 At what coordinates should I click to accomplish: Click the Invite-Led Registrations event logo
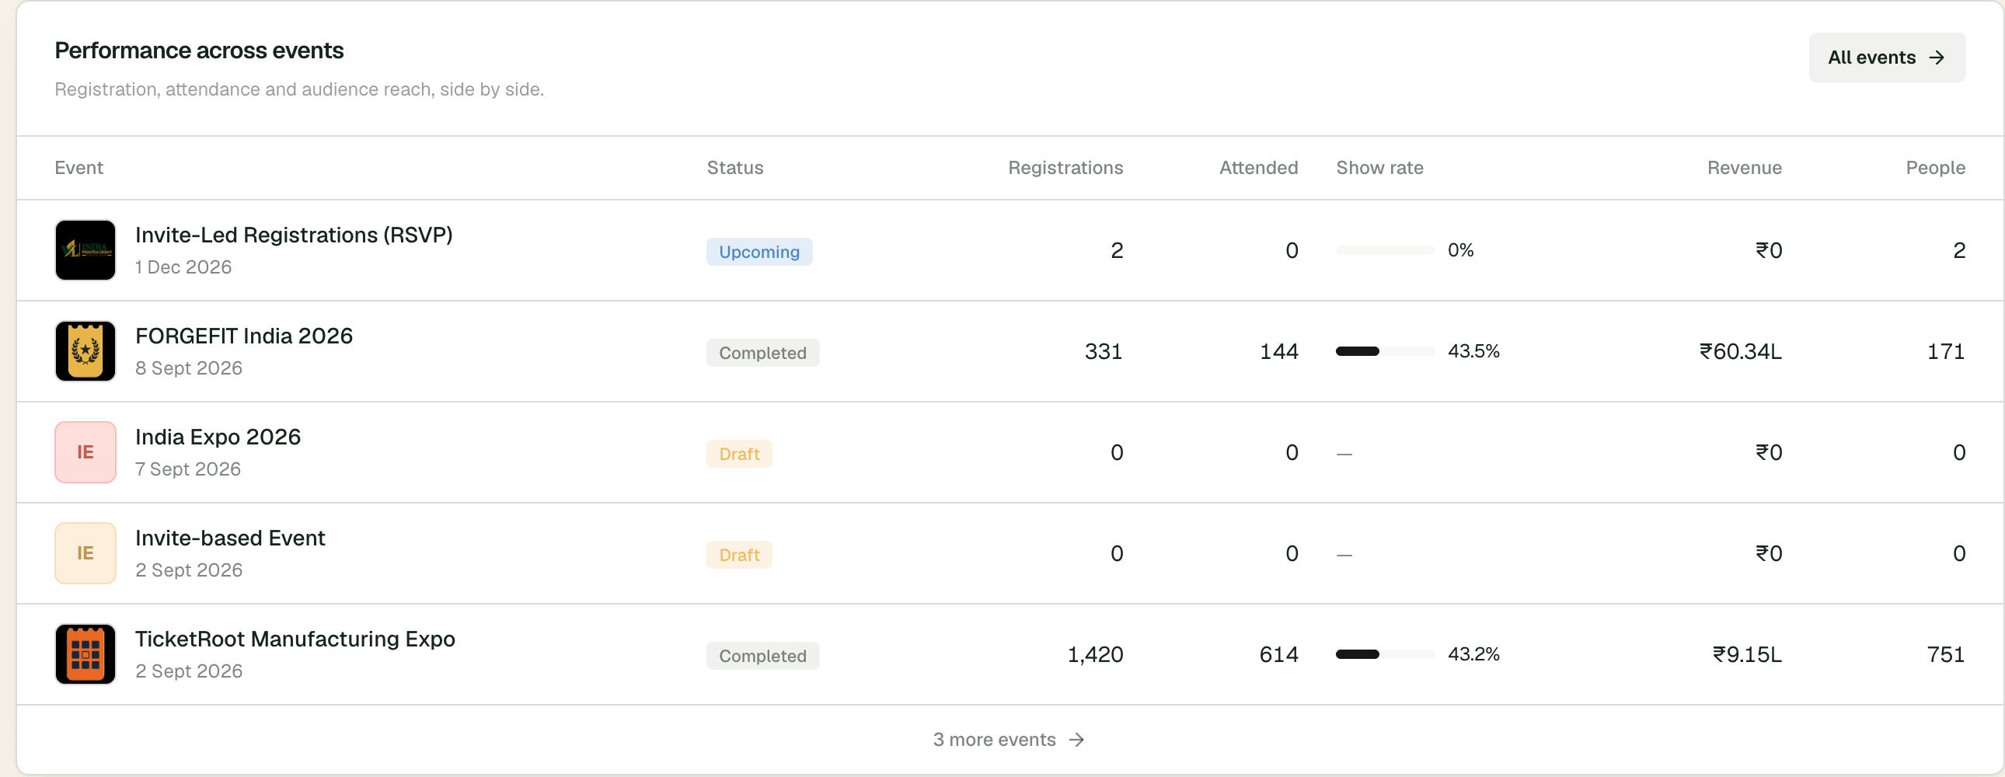coord(85,250)
